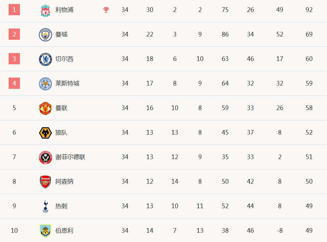Click Liverpool's 92 points value
Screen dimensions: 327x242
[x=309, y=10]
